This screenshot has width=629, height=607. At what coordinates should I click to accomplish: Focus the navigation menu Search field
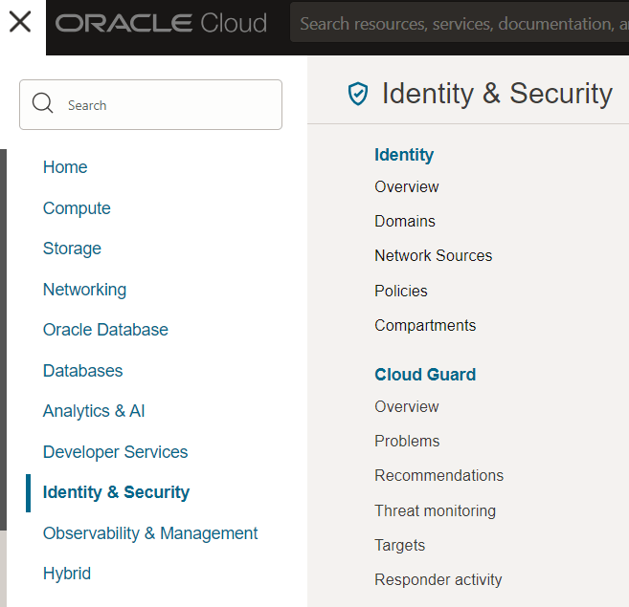pos(151,104)
